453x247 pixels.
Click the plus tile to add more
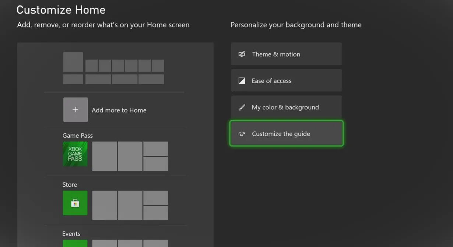pos(75,110)
